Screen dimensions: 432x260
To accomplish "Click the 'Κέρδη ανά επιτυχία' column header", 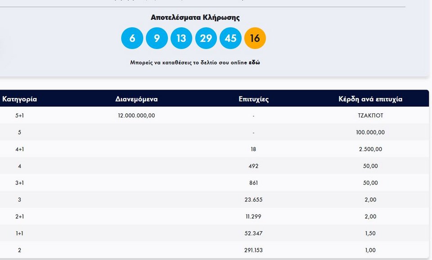I will coord(370,99).
